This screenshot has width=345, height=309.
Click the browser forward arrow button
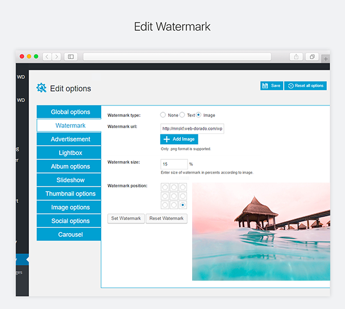tap(55, 57)
